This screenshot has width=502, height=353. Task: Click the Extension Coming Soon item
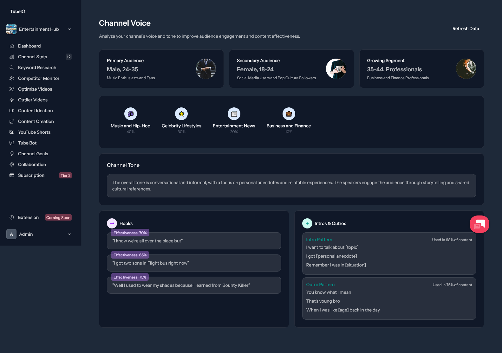tap(40, 217)
